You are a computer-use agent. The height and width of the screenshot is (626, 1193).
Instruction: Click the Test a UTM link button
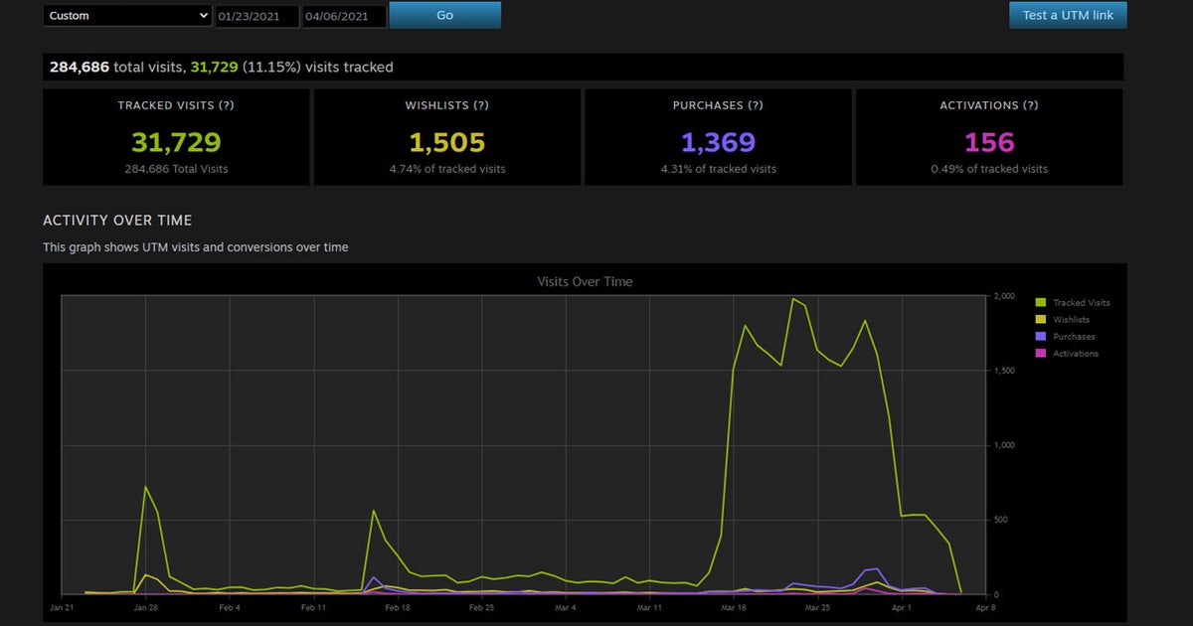click(x=1068, y=15)
